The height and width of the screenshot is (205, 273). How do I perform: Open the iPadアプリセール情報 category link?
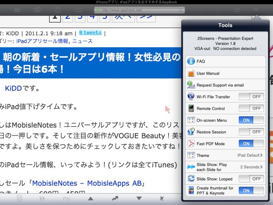pos(42,41)
